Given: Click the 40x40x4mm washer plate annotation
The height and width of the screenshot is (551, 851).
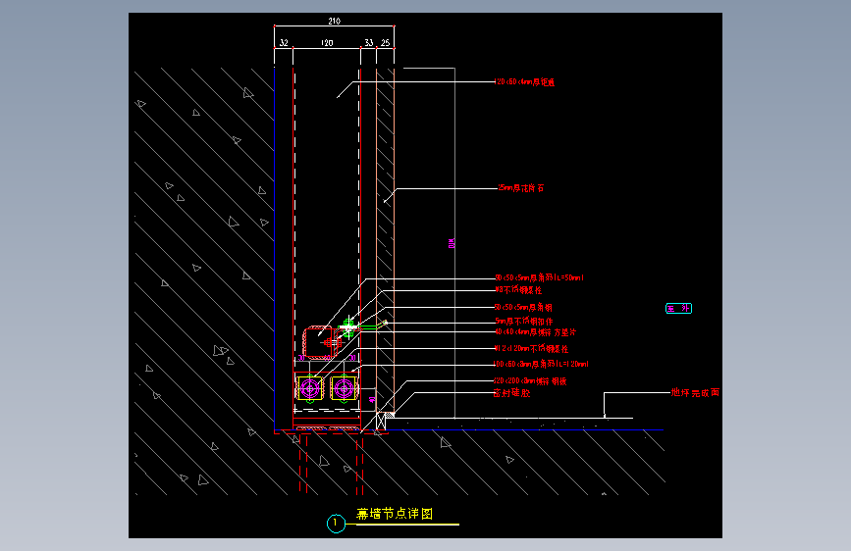Looking at the screenshot, I should coord(536,332).
